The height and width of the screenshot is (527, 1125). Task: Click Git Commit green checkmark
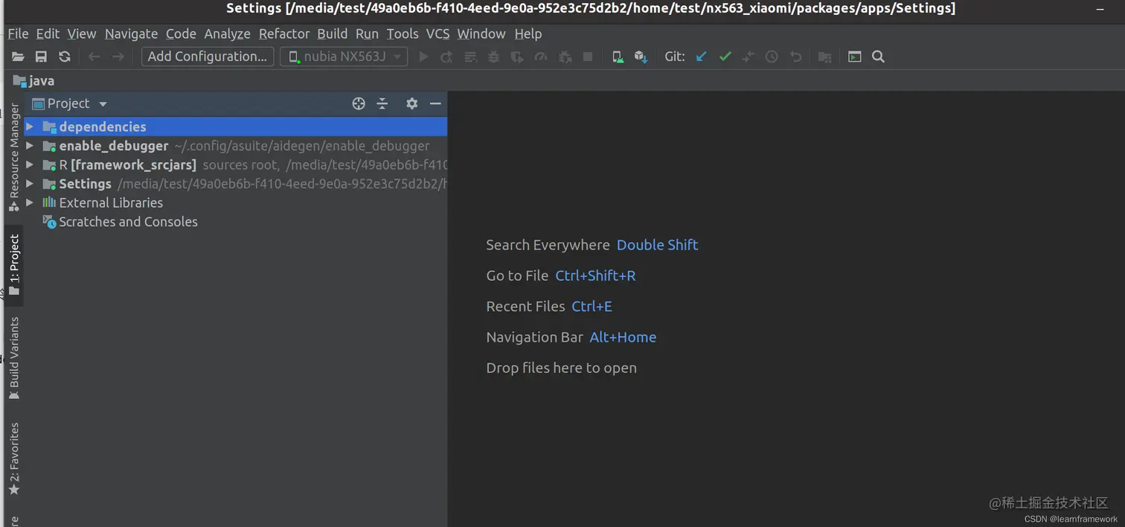click(725, 57)
